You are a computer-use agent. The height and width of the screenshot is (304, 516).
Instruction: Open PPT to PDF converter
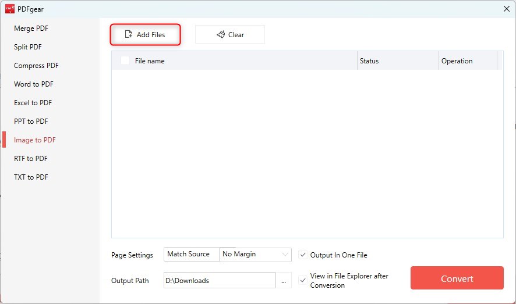[31, 121]
